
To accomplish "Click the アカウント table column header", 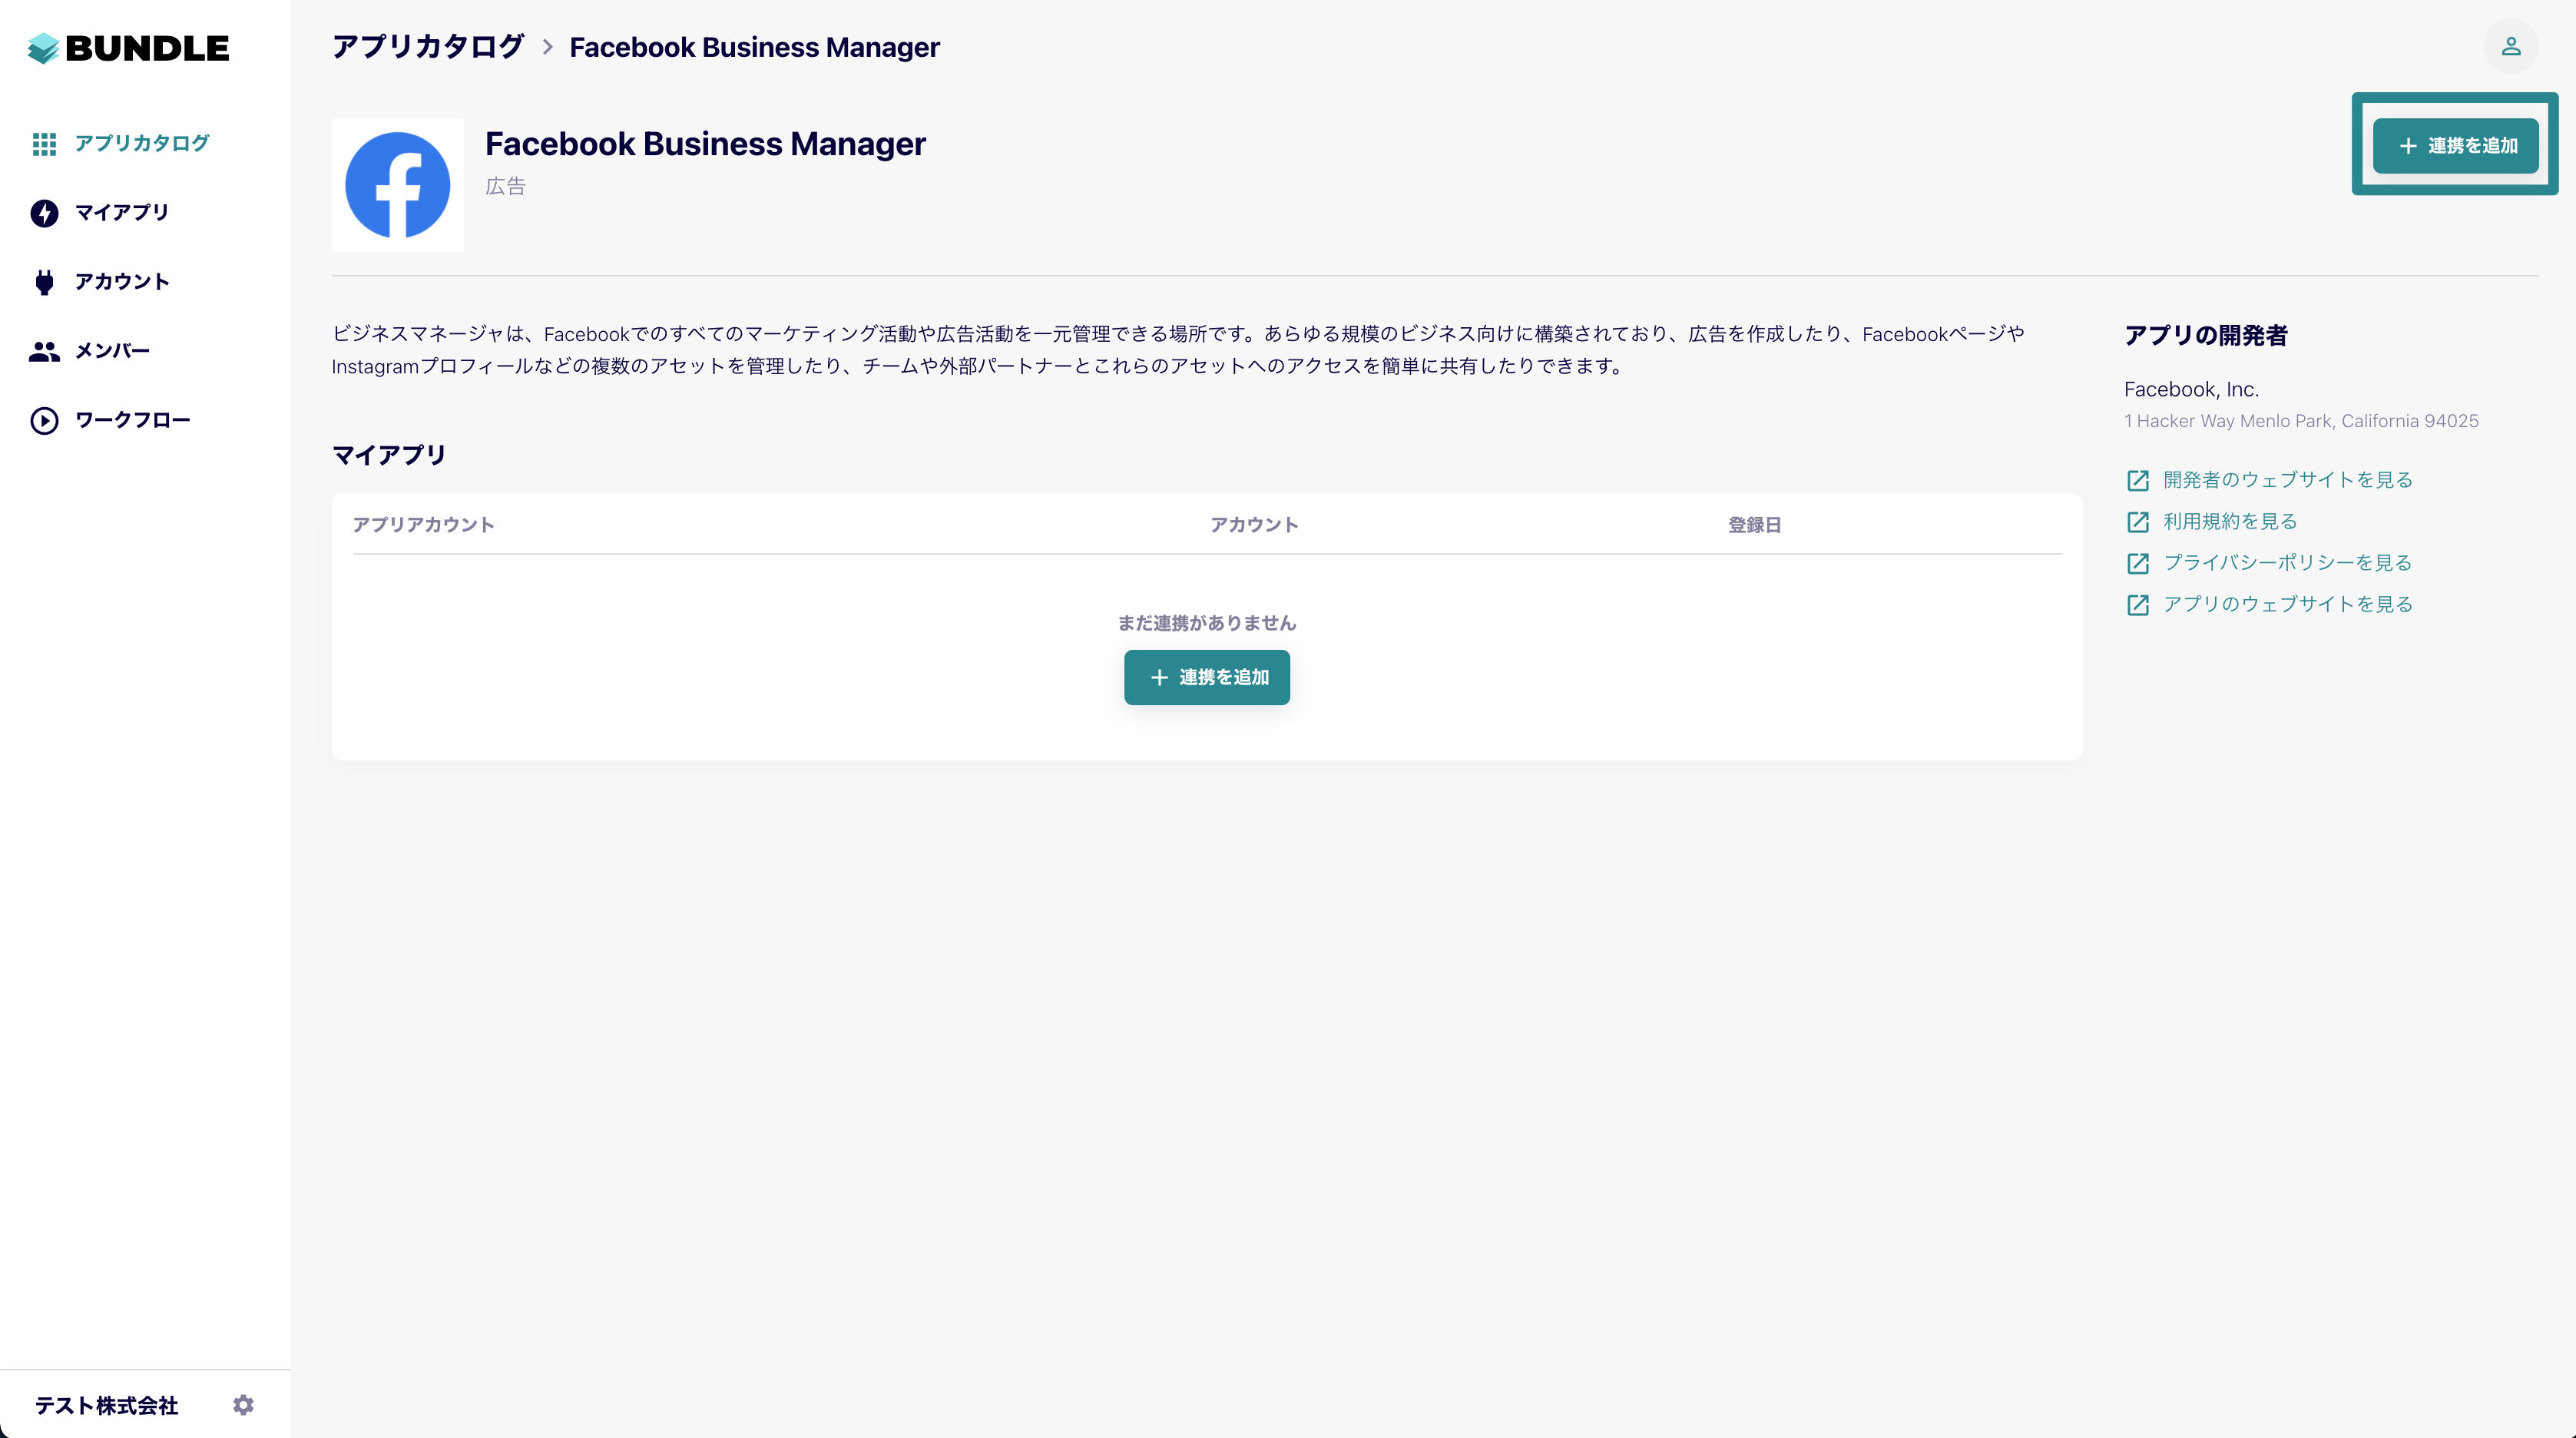I will (1254, 525).
